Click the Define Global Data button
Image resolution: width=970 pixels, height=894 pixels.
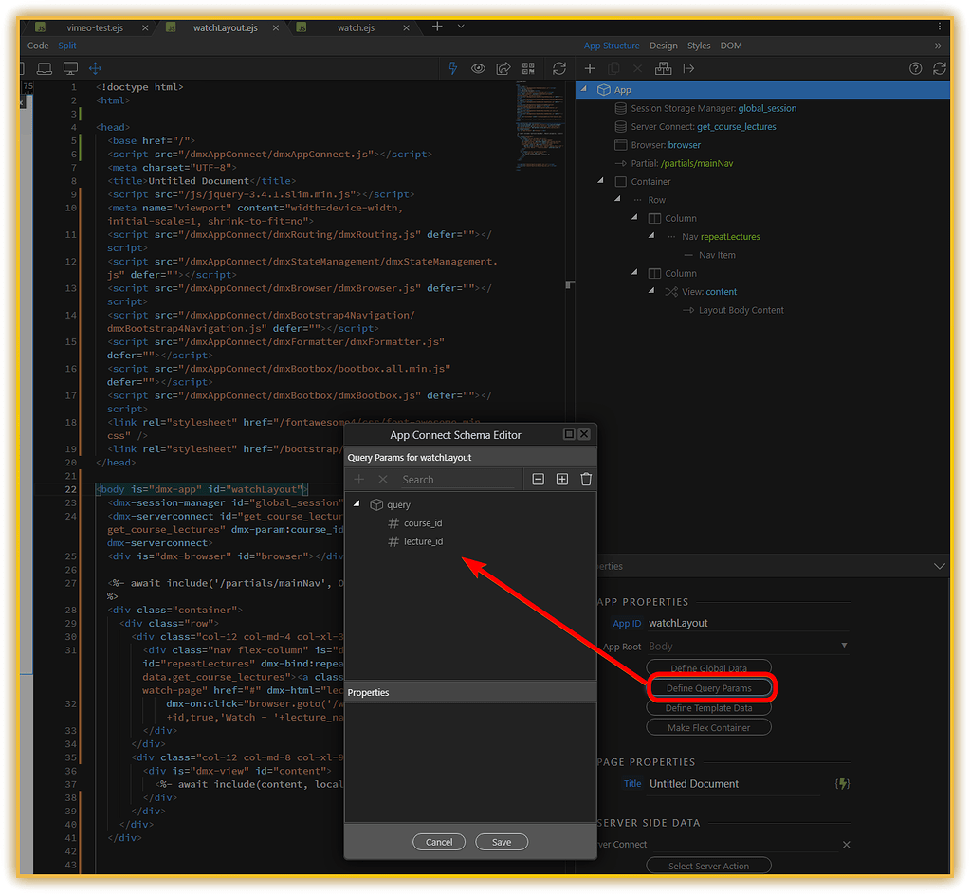708,667
